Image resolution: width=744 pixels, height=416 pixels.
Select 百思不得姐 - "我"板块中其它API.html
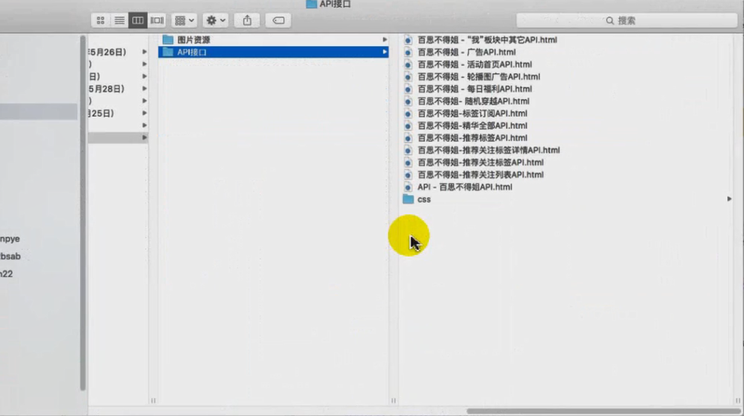[487, 40]
